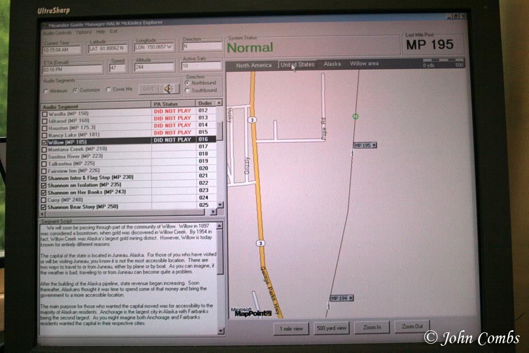Check the Fairview Inn (MP 226) checkbox
Screen dimensions: 529x353
(44, 171)
